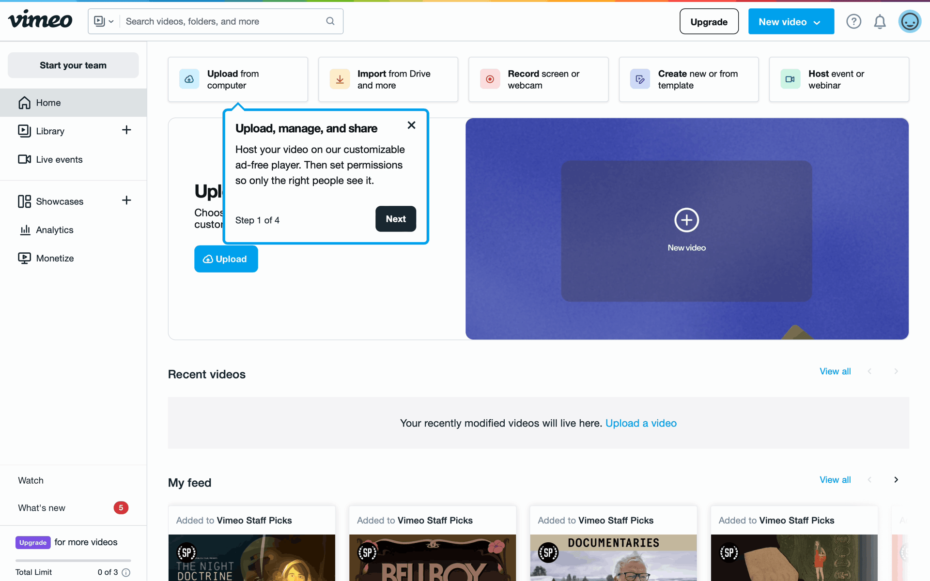This screenshot has width=930, height=581.
Task: Click the plus next to Showcases
Action: click(x=126, y=200)
